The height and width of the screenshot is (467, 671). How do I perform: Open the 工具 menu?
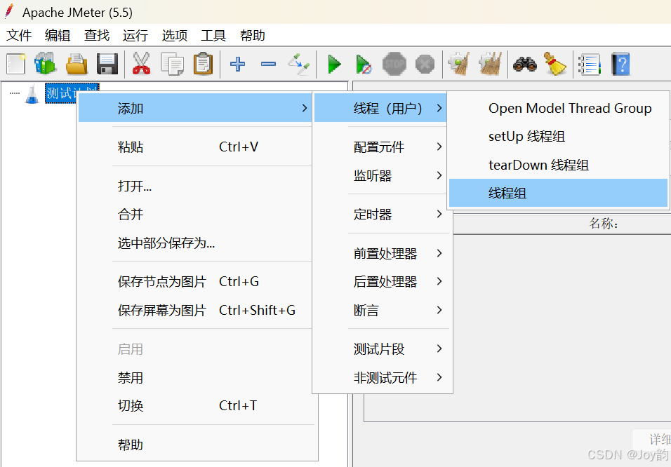(213, 35)
